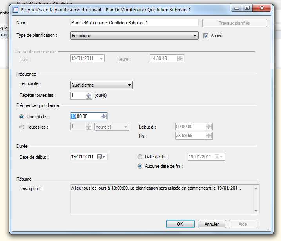
Task: Click the calendar icon in Date de début
Action: [x=100, y=157]
